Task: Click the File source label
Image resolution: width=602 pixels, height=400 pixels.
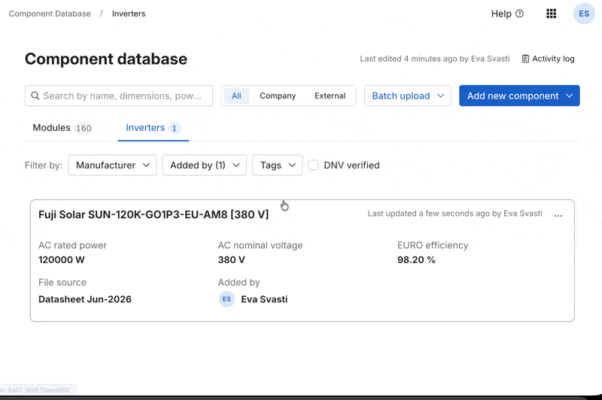Action: [62, 283]
